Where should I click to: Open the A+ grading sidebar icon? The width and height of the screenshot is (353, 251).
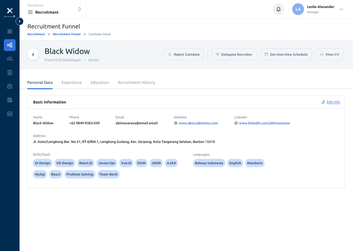point(10,113)
